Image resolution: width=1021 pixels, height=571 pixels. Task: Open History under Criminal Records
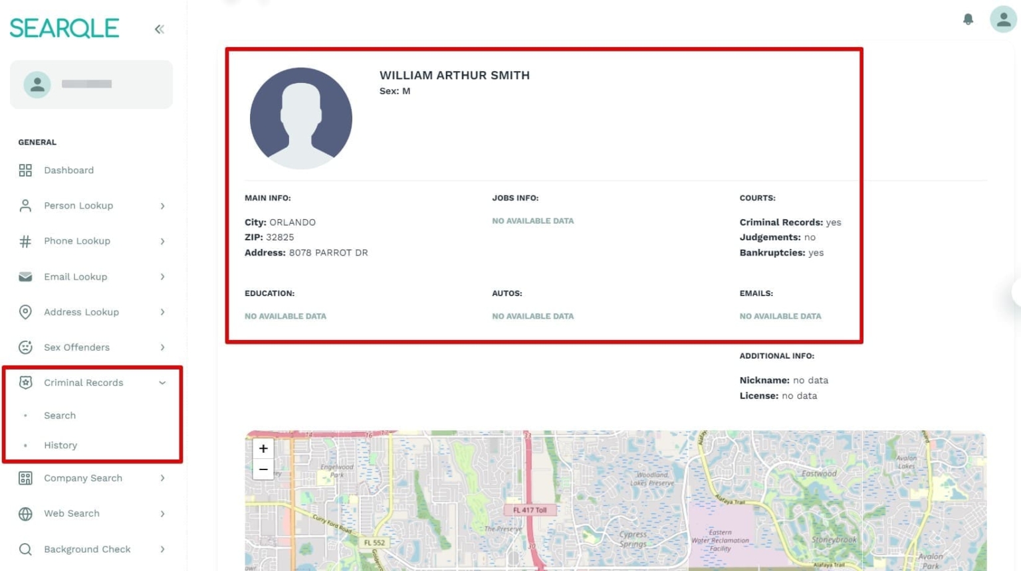60,445
